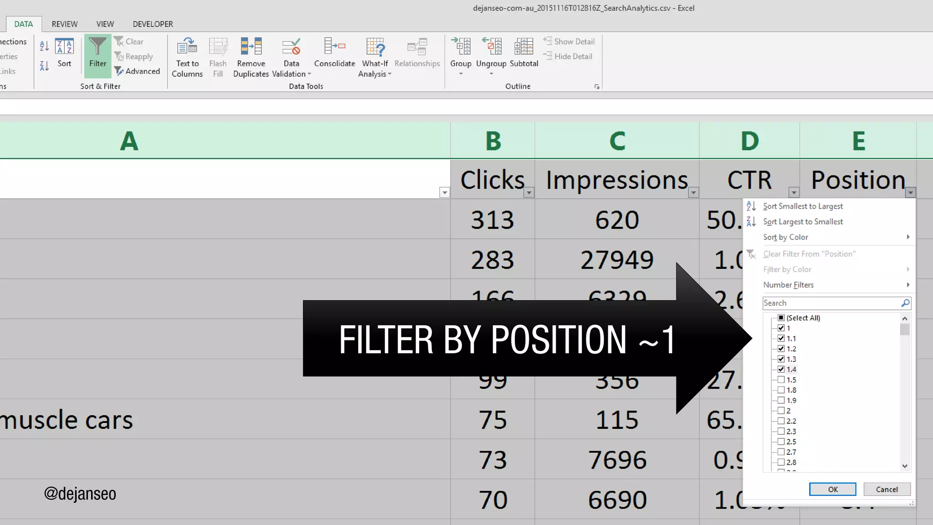Switch to the REVIEW ribbon tab

65,24
